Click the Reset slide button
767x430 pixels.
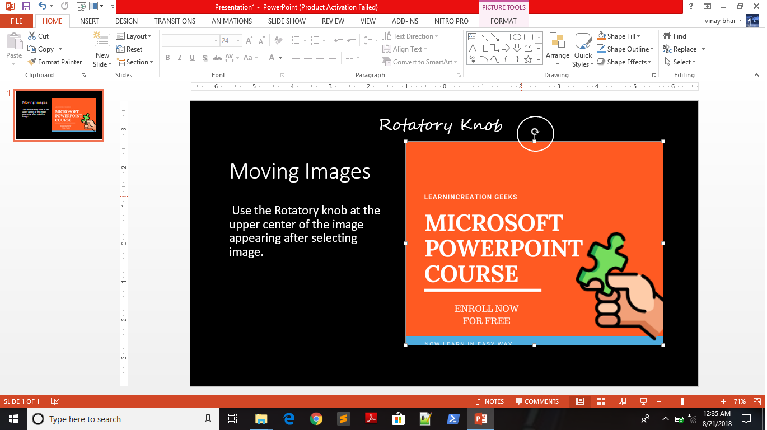tap(129, 49)
